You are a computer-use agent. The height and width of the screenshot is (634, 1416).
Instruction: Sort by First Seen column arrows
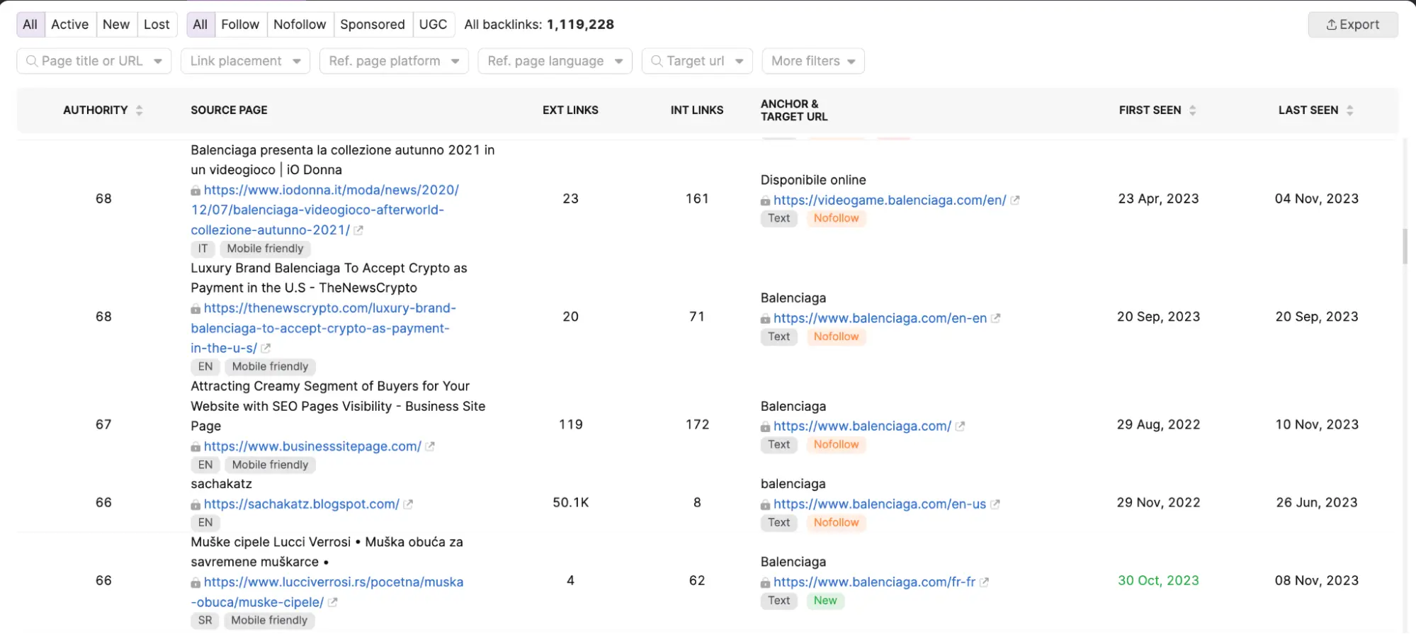(1193, 111)
